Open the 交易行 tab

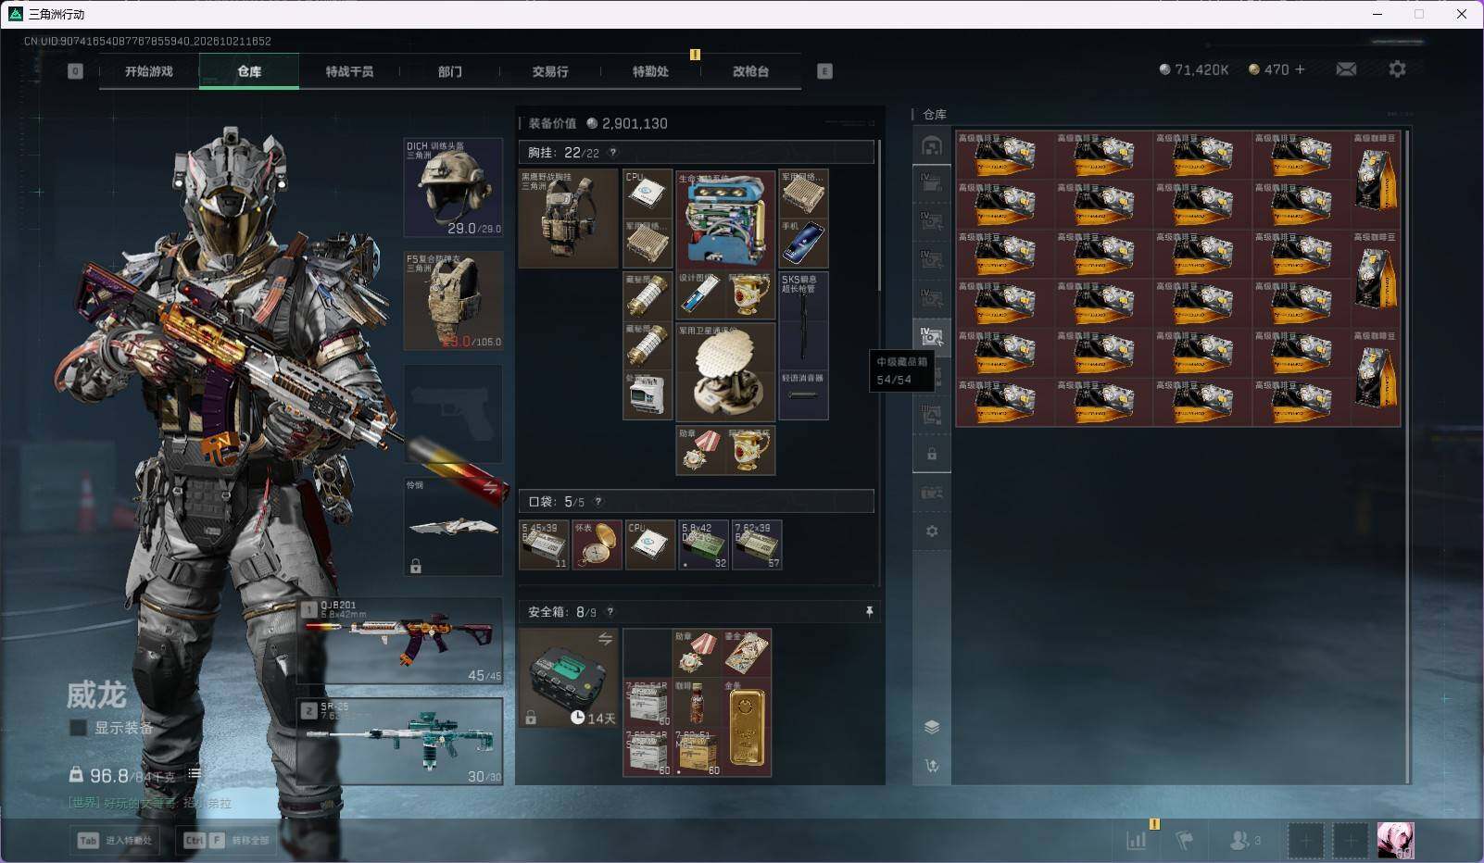tap(550, 71)
